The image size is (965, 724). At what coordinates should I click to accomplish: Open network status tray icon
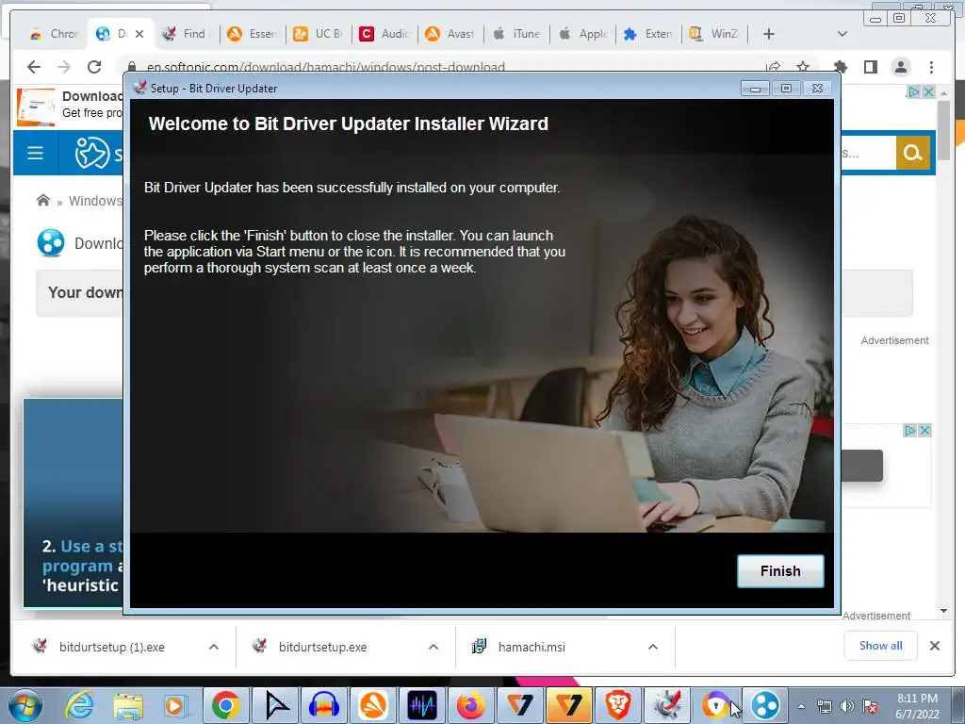point(824,706)
